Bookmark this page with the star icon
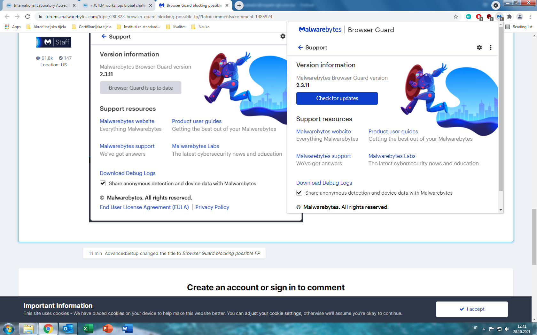 pyautogui.click(x=456, y=17)
